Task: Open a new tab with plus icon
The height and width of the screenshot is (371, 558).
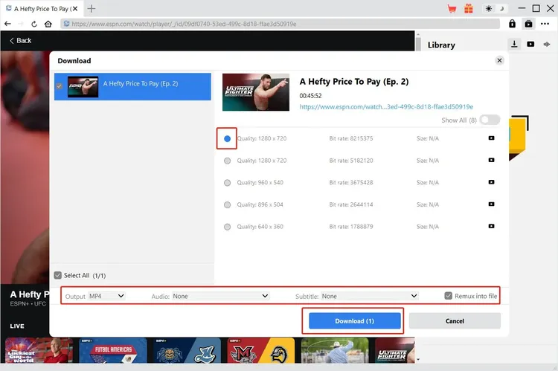Action: coord(92,9)
